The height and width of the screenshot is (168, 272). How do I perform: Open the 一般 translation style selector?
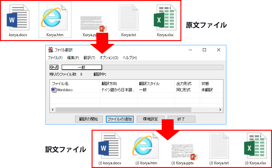(x=82, y=67)
